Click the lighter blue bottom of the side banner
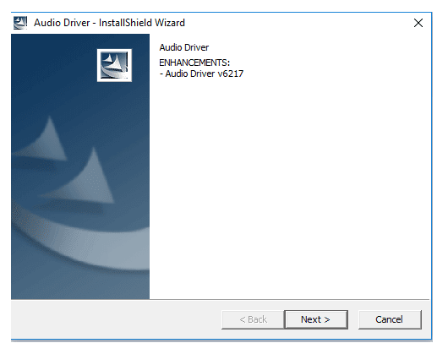448x354 pixels. point(80,286)
